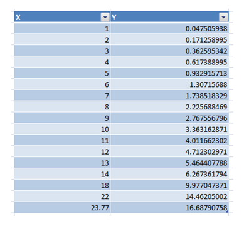The height and width of the screenshot is (229, 244).
Task: Select the Y header cell
Action: [x=169, y=17]
